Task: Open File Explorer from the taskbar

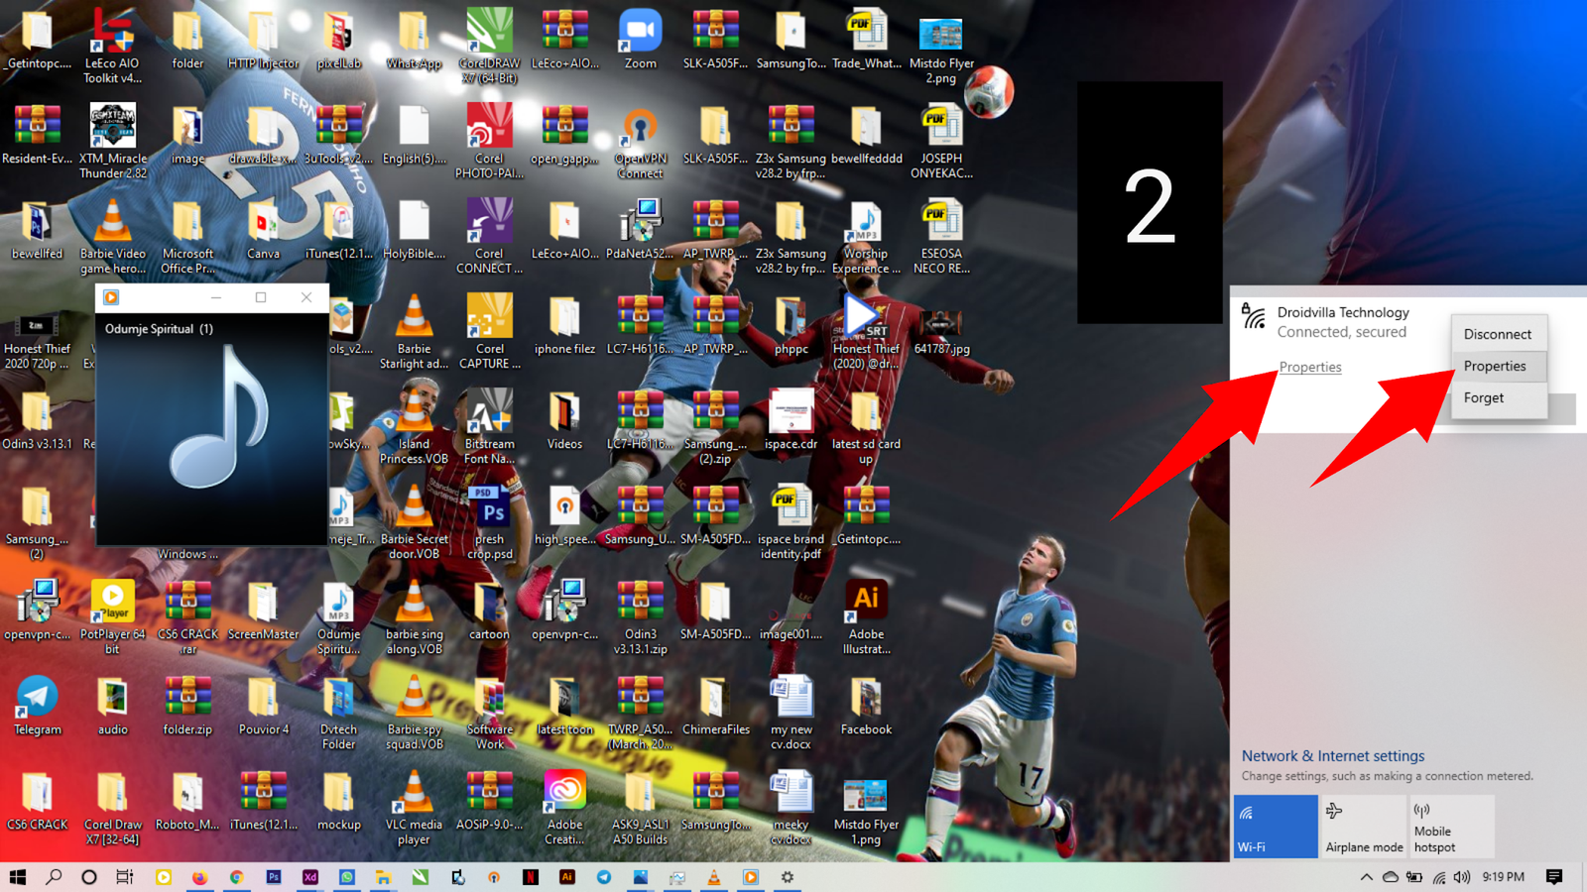Action: pyautogui.click(x=383, y=877)
